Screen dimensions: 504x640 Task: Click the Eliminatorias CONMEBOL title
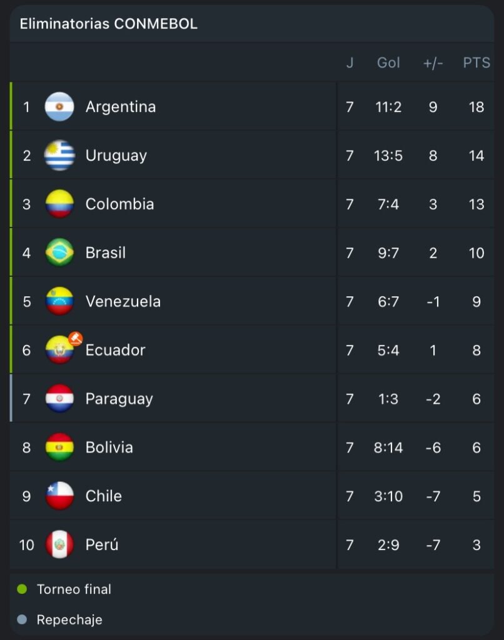109,24
